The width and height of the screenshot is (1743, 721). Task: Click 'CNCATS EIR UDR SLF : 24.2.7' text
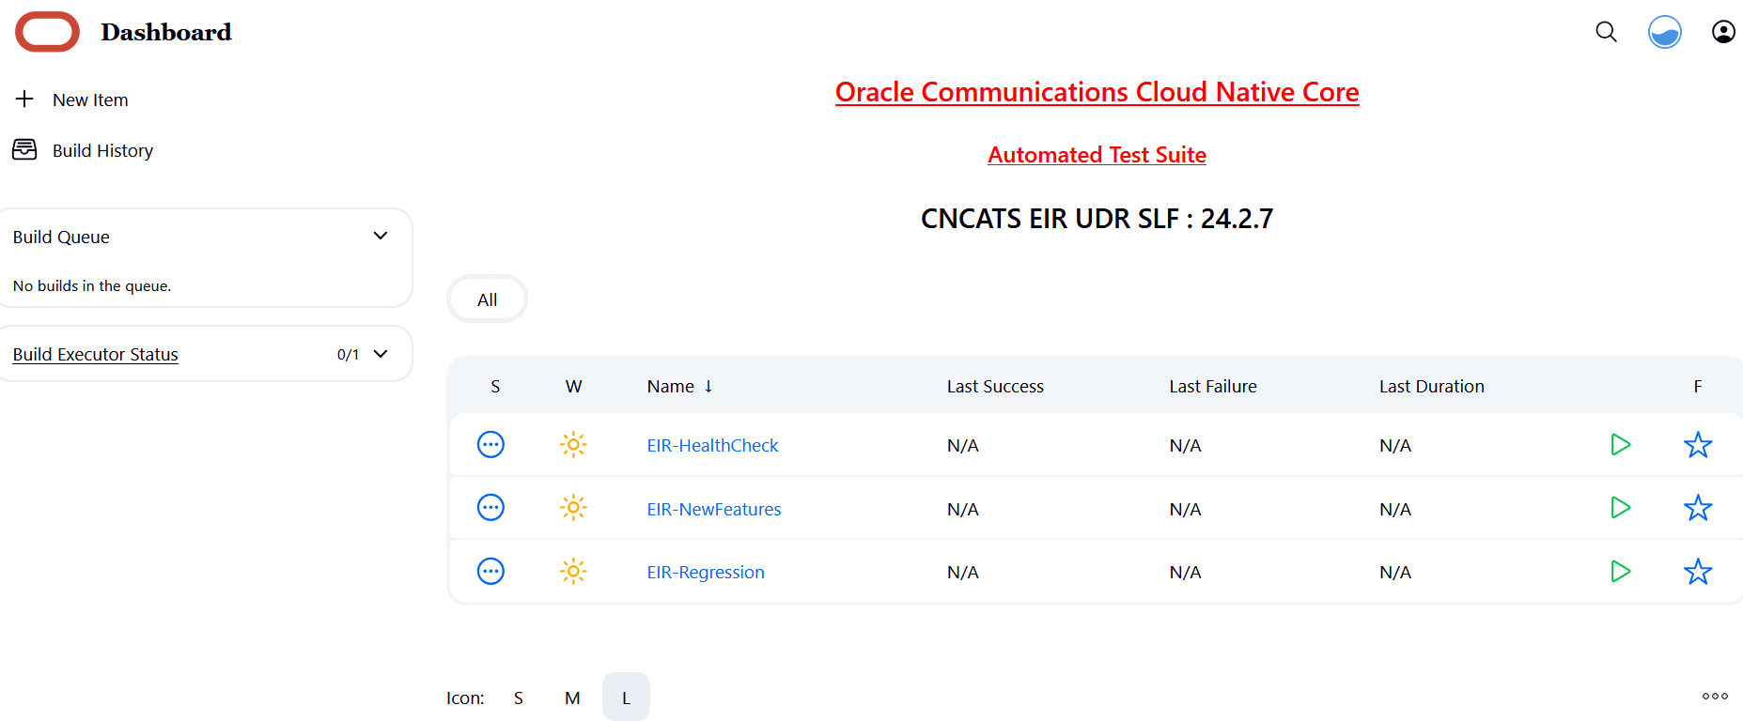[1097, 219]
